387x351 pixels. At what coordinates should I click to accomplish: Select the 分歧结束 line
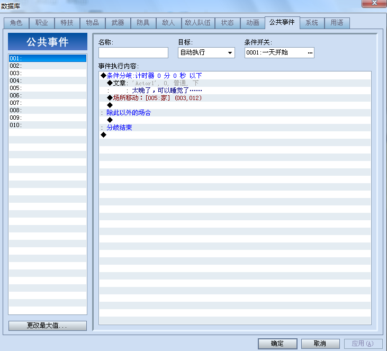click(x=235, y=128)
